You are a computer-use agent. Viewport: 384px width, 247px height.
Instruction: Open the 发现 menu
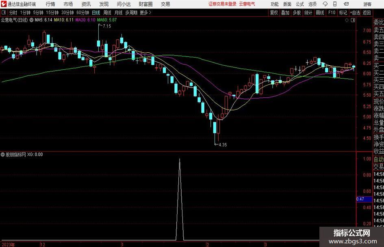tap(104, 4)
